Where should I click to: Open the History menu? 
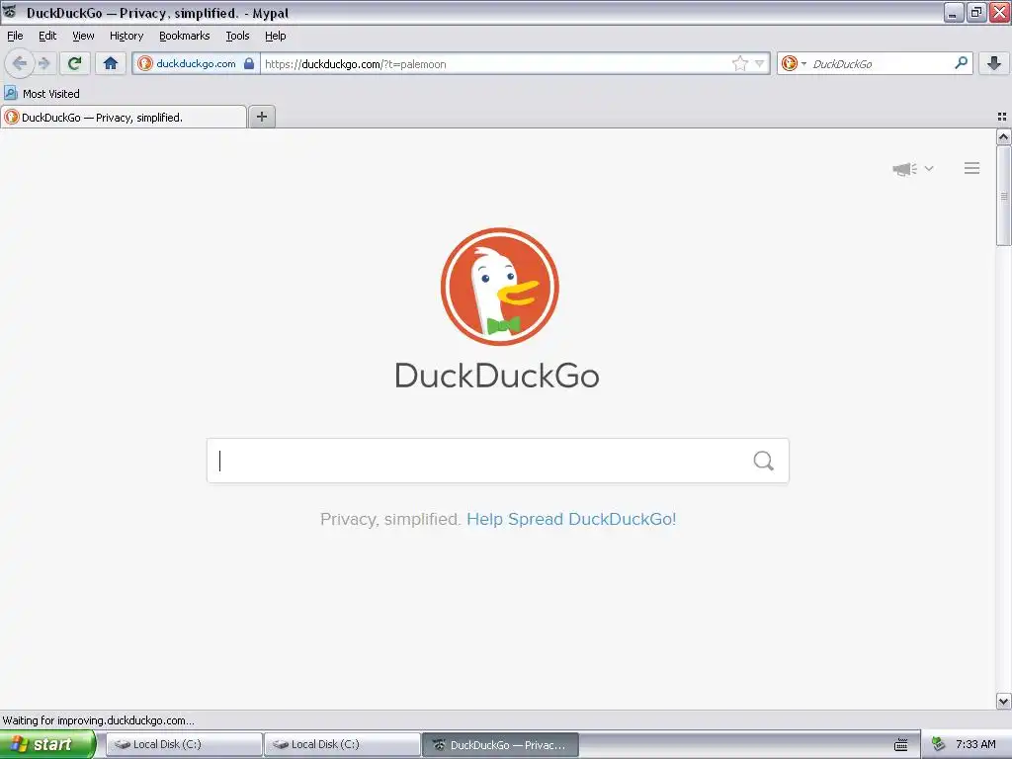coord(126,37)
